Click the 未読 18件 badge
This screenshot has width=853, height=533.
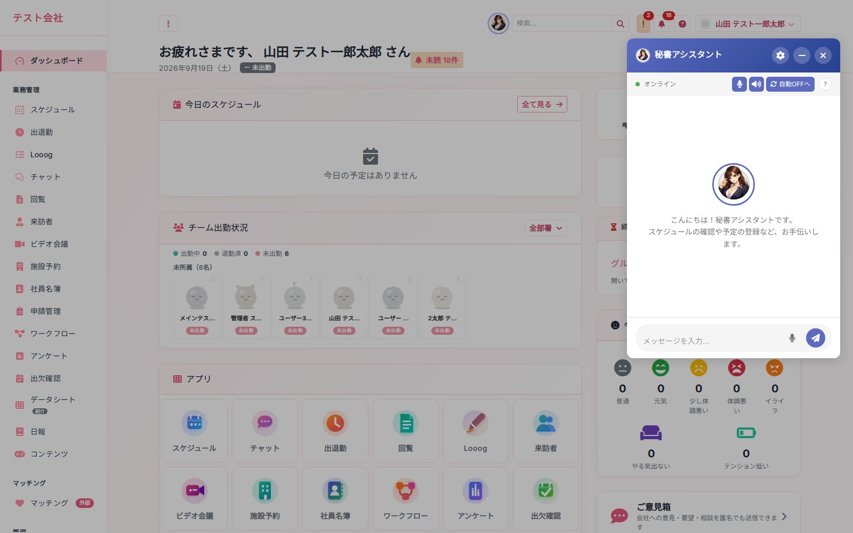437,60
